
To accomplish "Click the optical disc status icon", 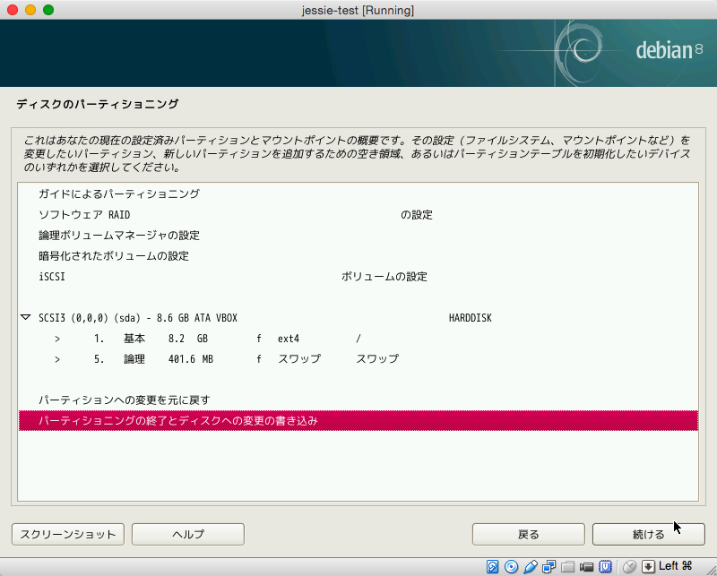I will [511, 567].
